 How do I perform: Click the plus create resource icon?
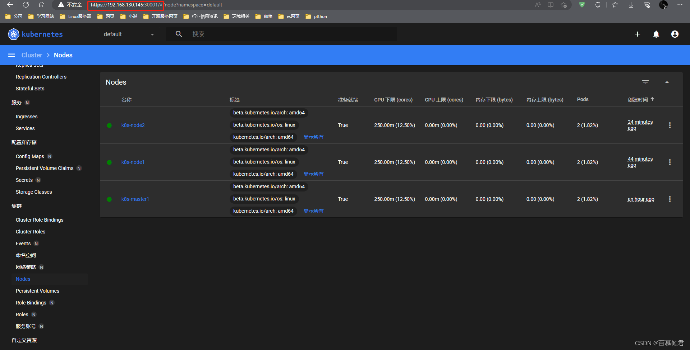coord(638,34)
